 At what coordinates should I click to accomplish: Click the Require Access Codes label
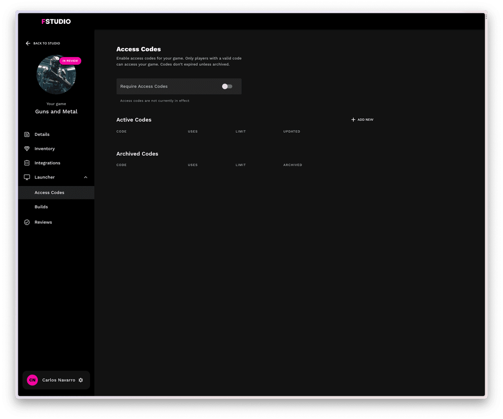(144, 86)
